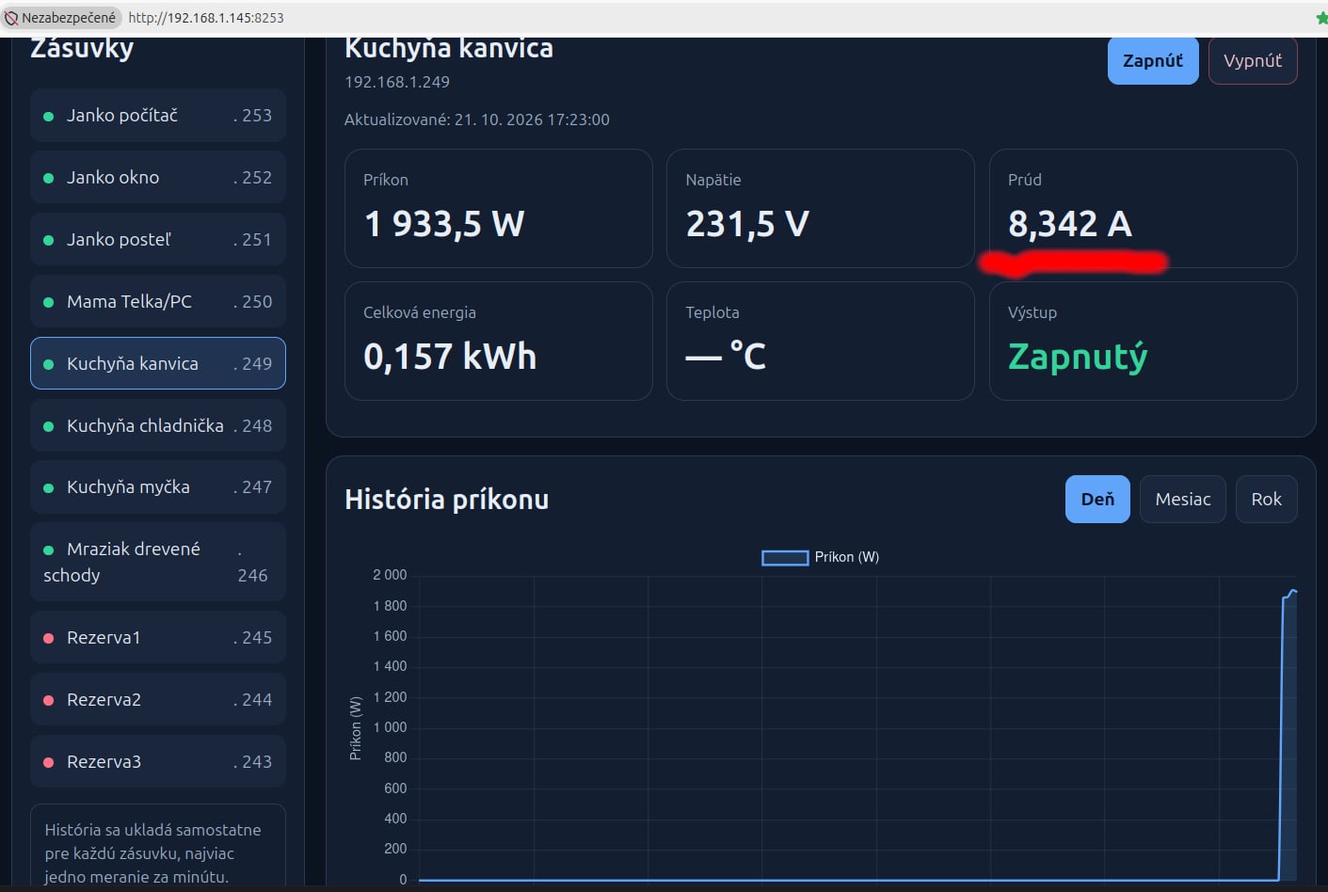1328x892 pixels.
Task: Click the Nezabezpečené not-secure site icon
Action: (x=11, y=18)
